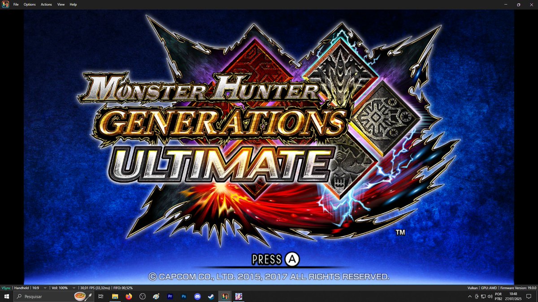The width and height of the screenshot is (538, 302).
Task: Open the Options menu
Action: tap(30, 4)
